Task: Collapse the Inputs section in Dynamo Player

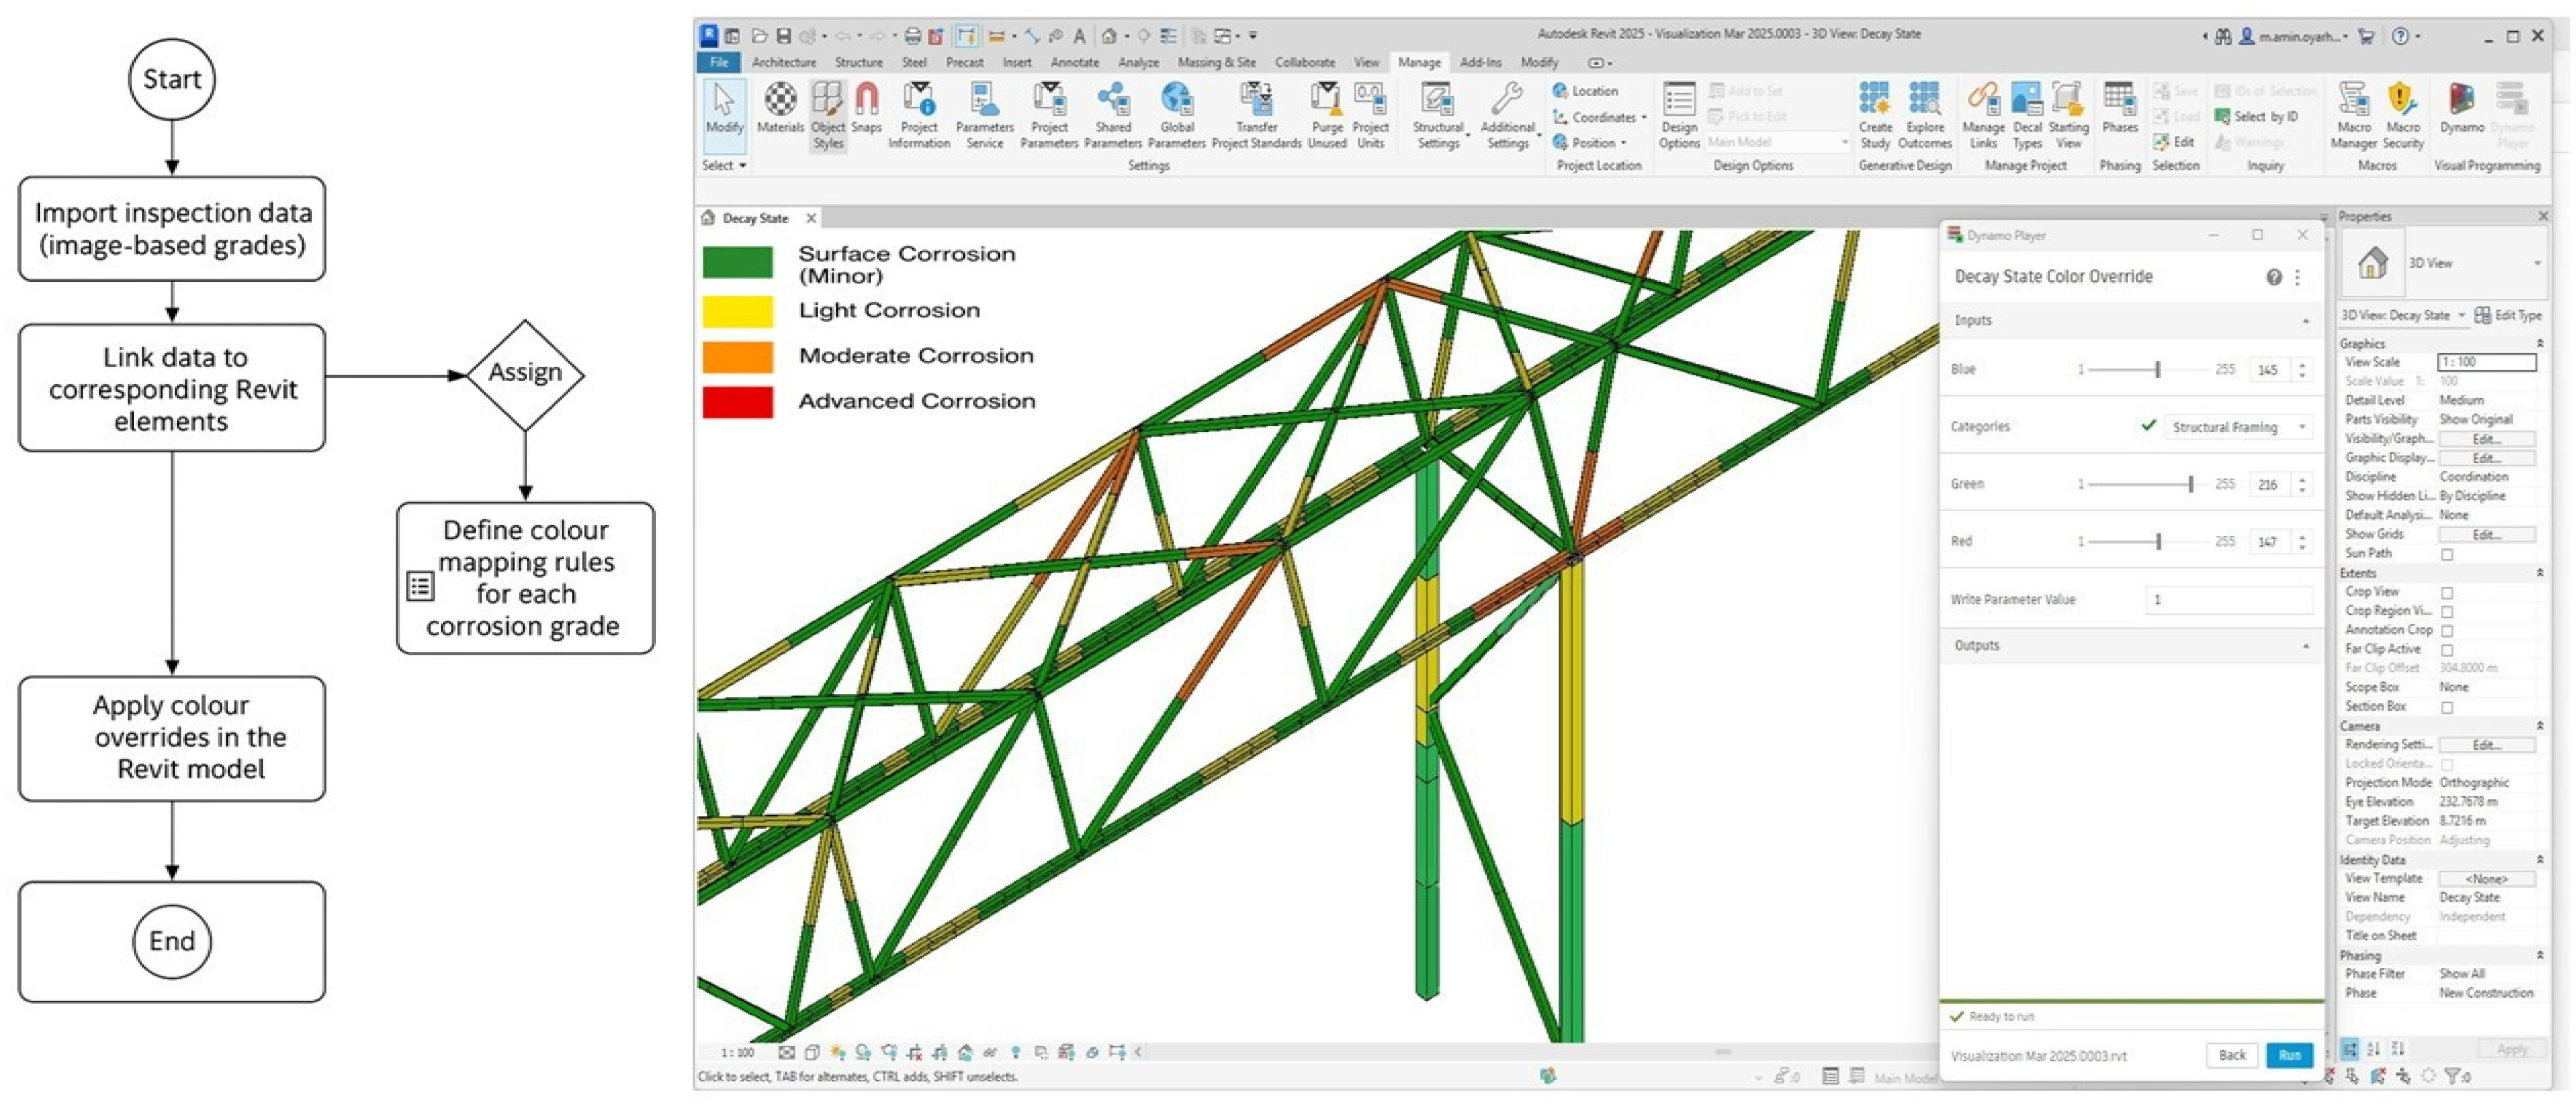Action: 2305,321
